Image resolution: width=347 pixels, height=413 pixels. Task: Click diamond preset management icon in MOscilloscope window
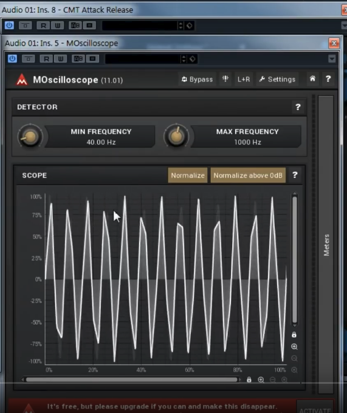pyautogui.click(x=193, y=59)
